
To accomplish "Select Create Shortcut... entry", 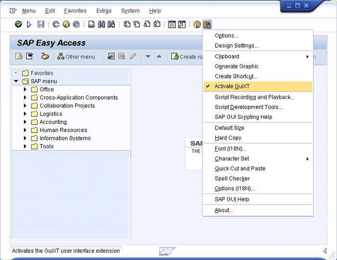I will [258, 76].
